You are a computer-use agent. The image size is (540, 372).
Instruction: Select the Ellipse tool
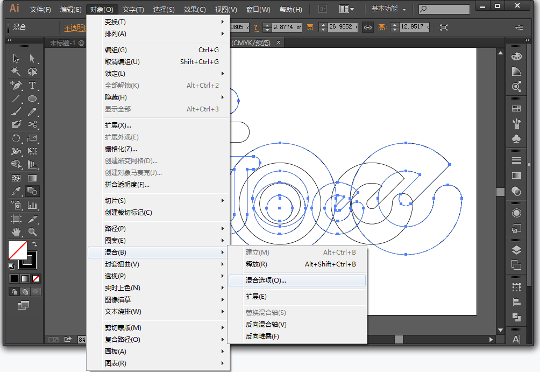pyautogui.click(x=32, y=99)
